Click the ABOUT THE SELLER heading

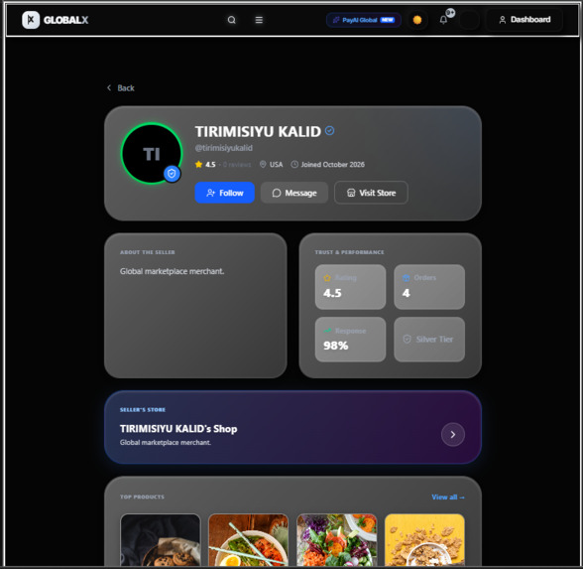pyautogui.click(x=147, y=252)
